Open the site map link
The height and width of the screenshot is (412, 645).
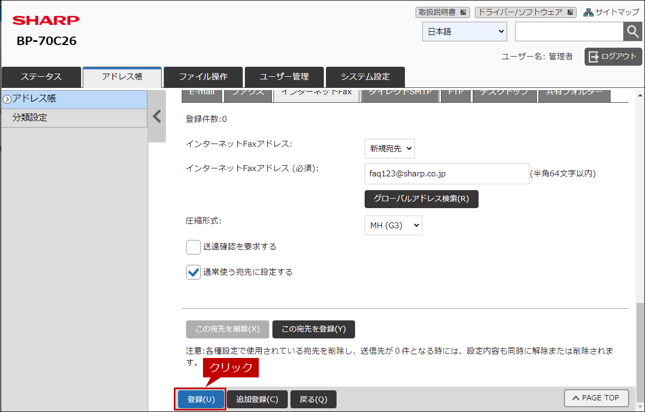[x=611, y=12]
